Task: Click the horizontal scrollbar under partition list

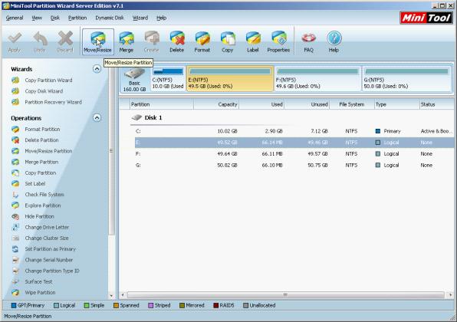Action: 285,295
